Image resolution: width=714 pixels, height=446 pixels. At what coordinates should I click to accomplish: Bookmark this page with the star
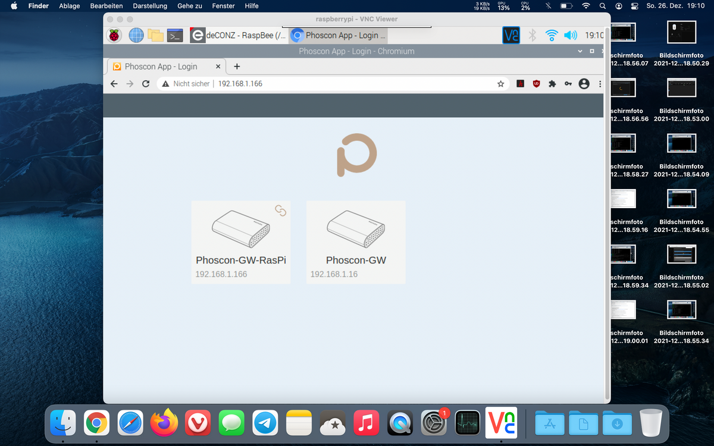coord(501,84)
